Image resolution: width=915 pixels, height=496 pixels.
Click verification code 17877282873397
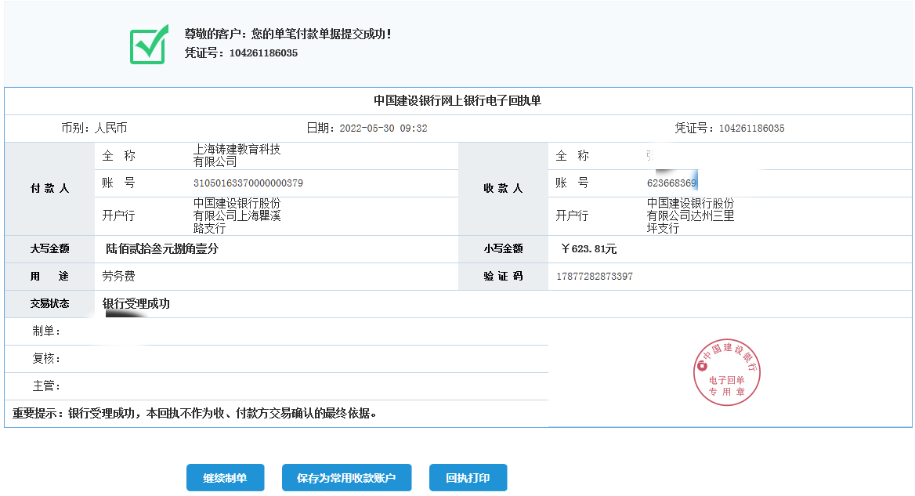click(x=595, y=277)
